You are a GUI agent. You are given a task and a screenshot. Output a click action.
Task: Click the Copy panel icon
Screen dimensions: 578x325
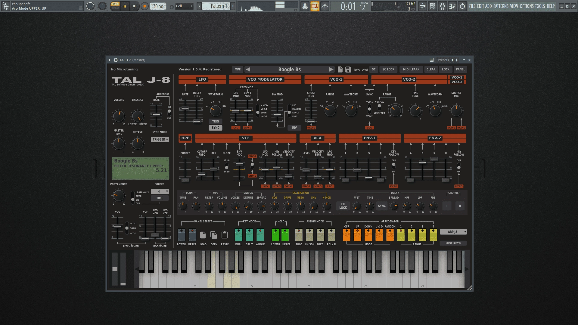pyautogui.click(x=214, y=235)
